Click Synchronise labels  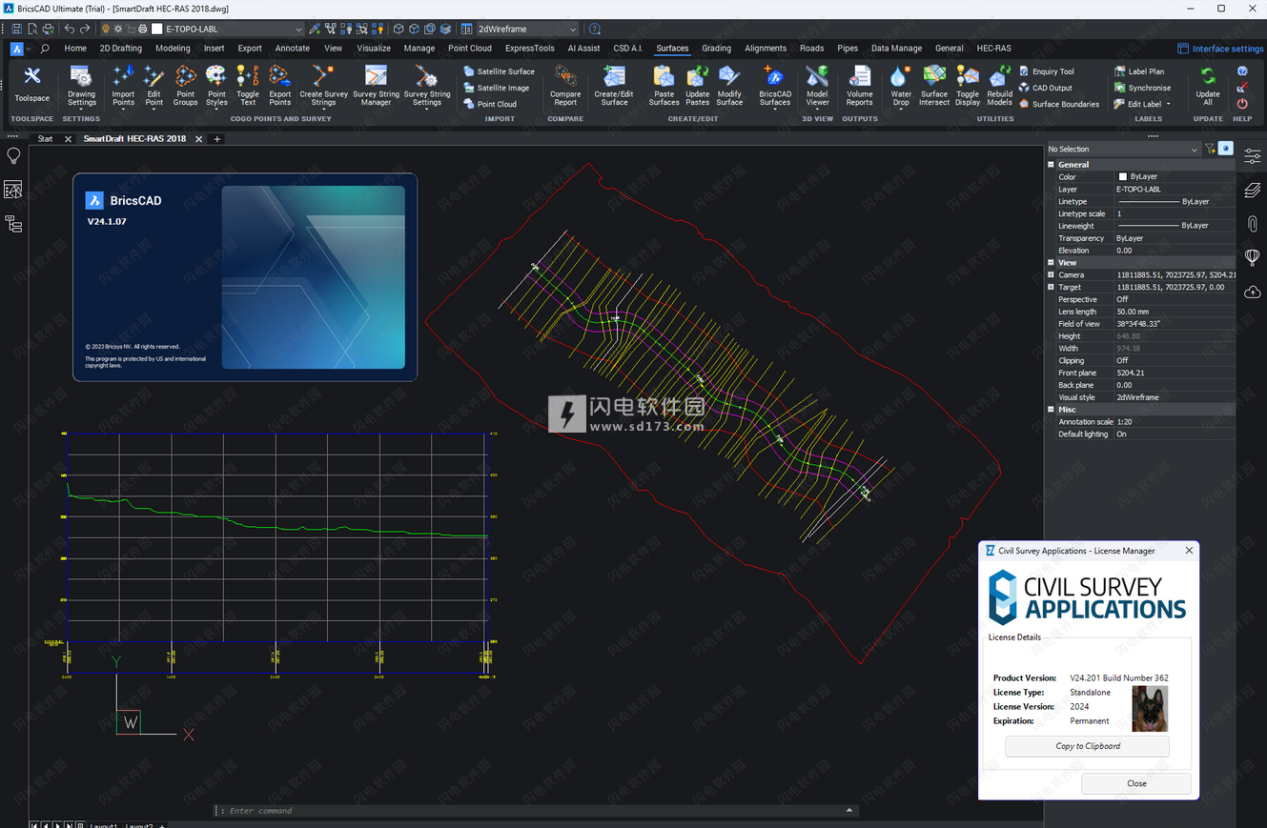(1142, 88)
